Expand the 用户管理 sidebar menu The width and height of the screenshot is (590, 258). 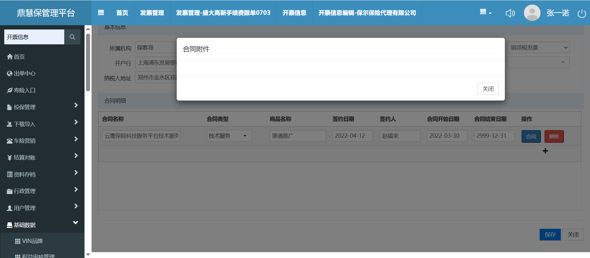tap(42, 208)
